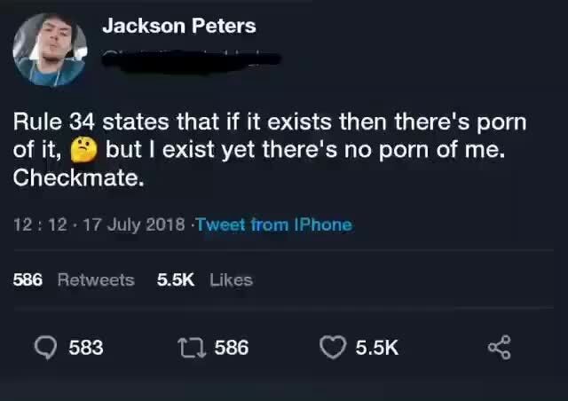Click the 583 reply count

[86, 348]
